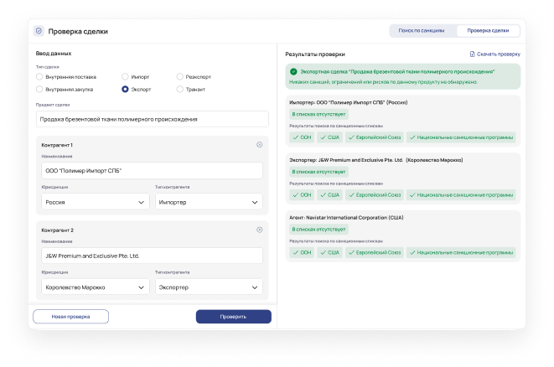This screenshot has height=367, width=554.
Task: Switch to the Поиск по санкциям tab
Action: (422, 30)
